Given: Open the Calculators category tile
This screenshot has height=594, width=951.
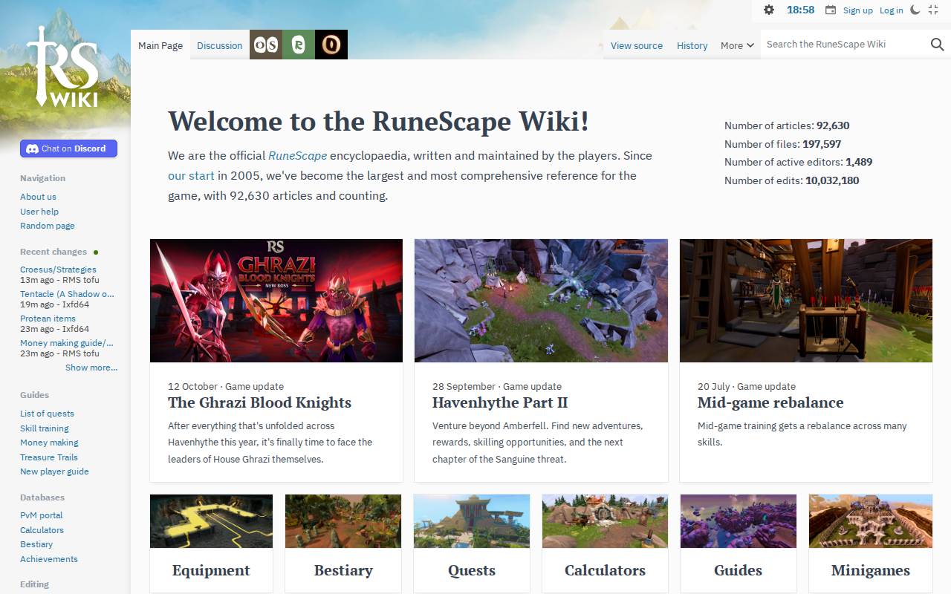Looking at the screenshot, I should click(605, 544).
